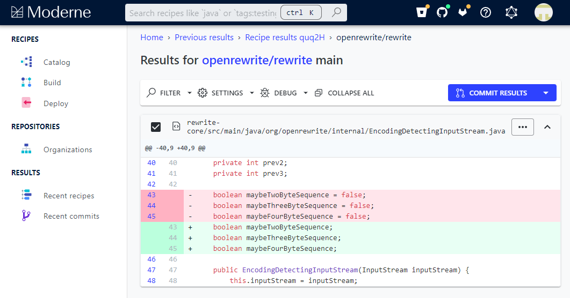Click COLLAPSE ALL label
The width and height of the screenshot is (570, 298).
coord(351,93)
